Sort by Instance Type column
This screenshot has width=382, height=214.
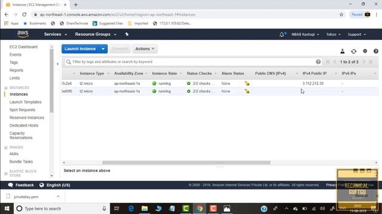92,73
